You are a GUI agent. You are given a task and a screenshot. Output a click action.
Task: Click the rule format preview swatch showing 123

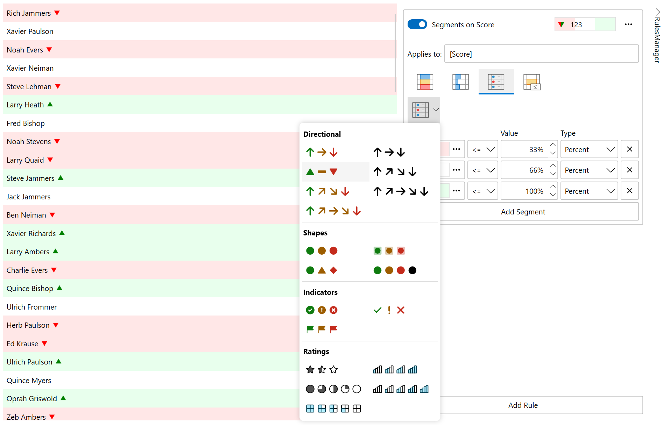point(585,24)
